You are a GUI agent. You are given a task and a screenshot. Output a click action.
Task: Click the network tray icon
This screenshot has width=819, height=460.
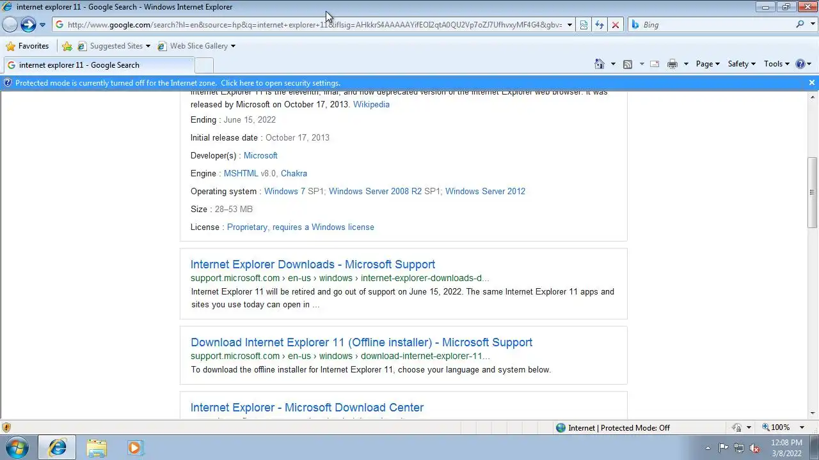739,448
